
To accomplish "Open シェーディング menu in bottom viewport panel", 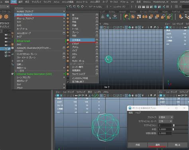I will (x=68, y=92).
